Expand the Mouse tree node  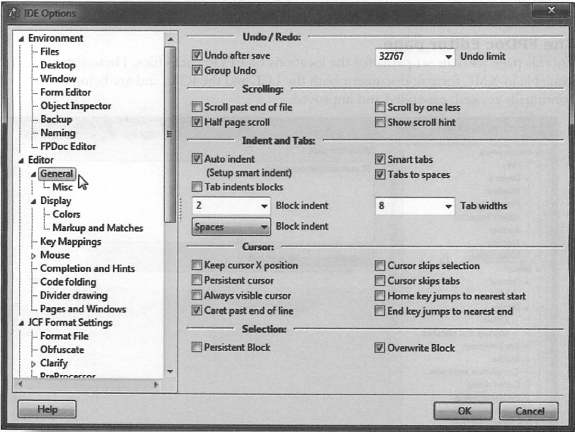33,255
